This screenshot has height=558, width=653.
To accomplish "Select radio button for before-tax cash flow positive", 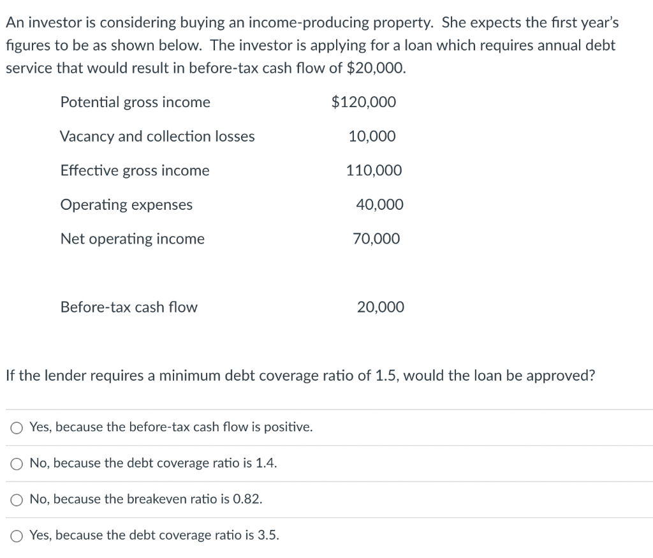I will tap(17, 428).
